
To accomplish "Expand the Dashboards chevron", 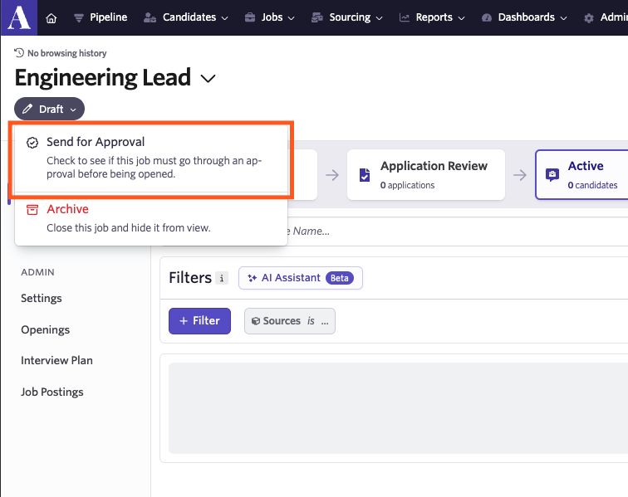I will pos(563,18).
